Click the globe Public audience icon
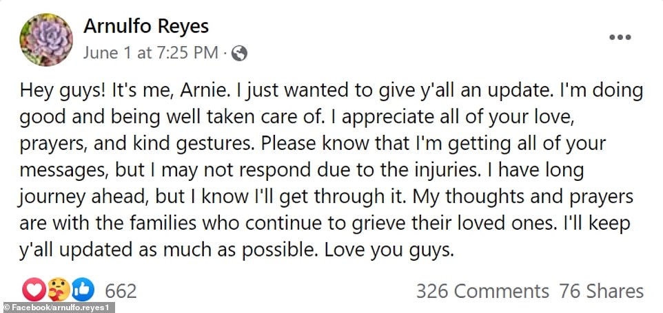The height and width of the screenshot is (313, 663). click(x=239, y=52)
